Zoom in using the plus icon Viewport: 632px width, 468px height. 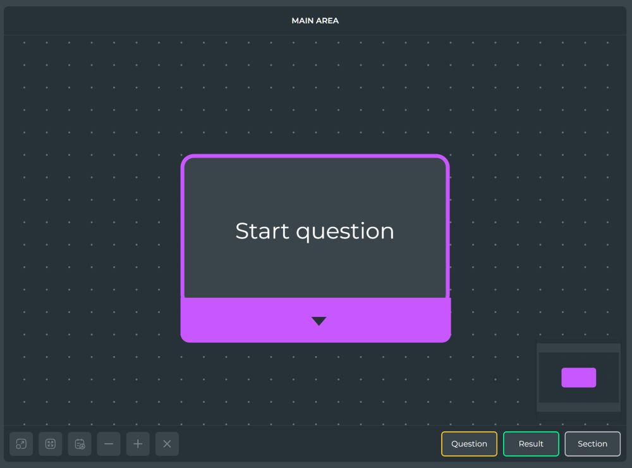[138, 443]
